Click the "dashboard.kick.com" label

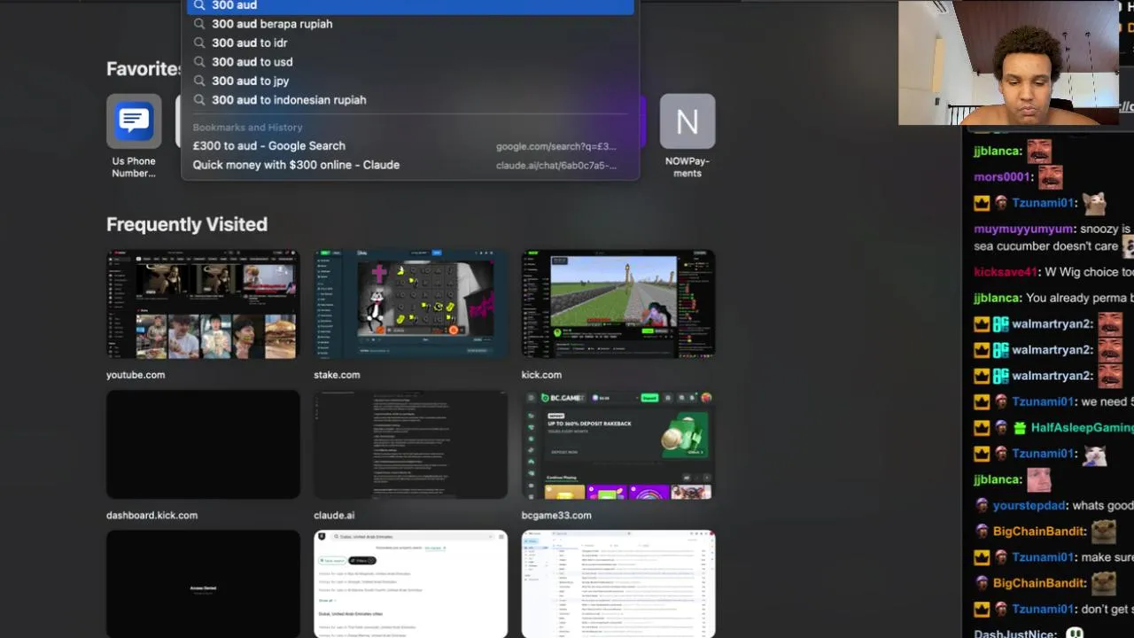tap(151, 515)
